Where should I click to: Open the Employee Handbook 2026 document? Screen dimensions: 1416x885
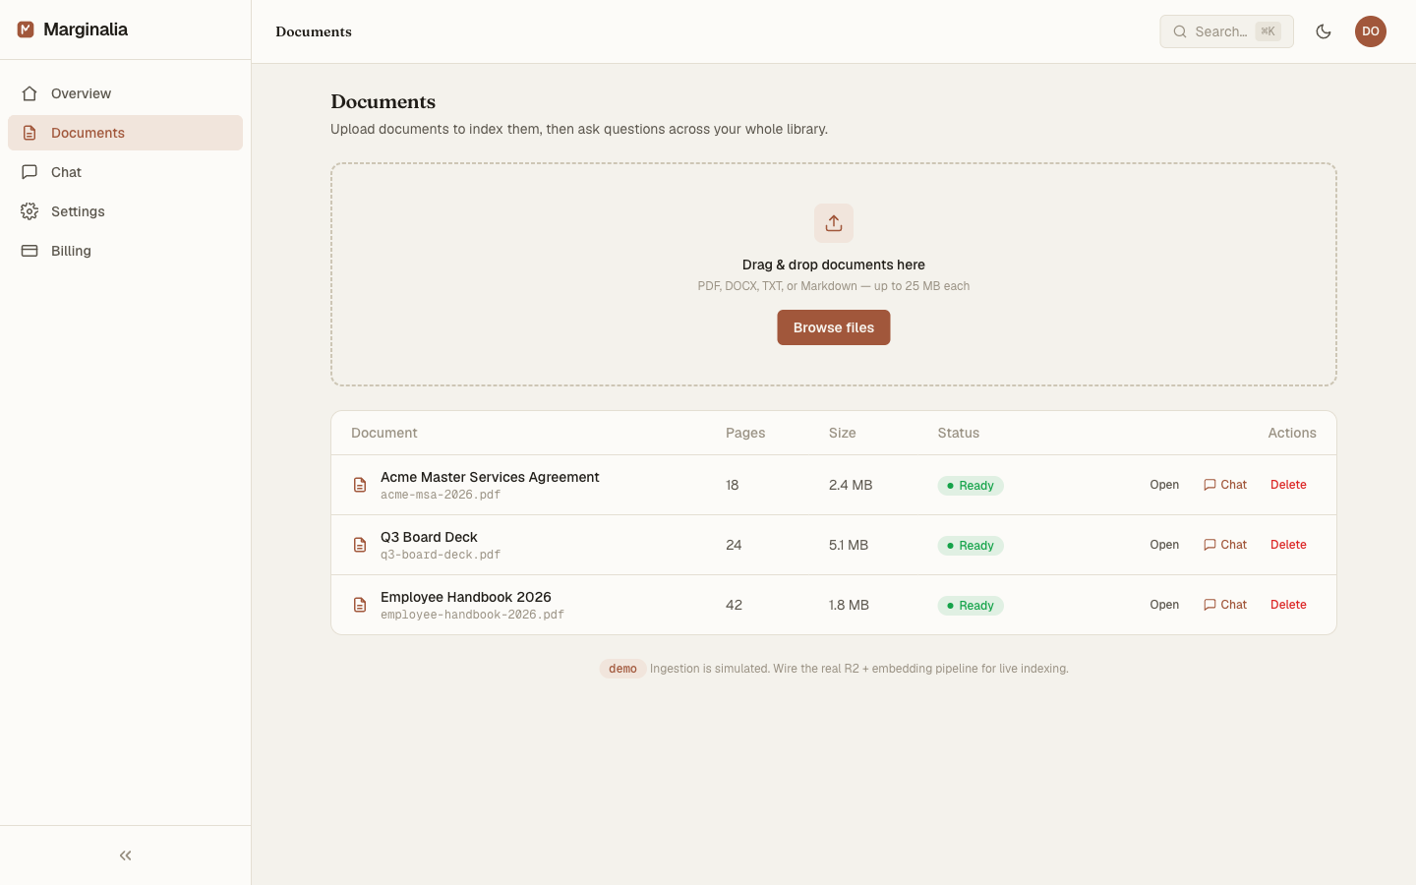1164,605
